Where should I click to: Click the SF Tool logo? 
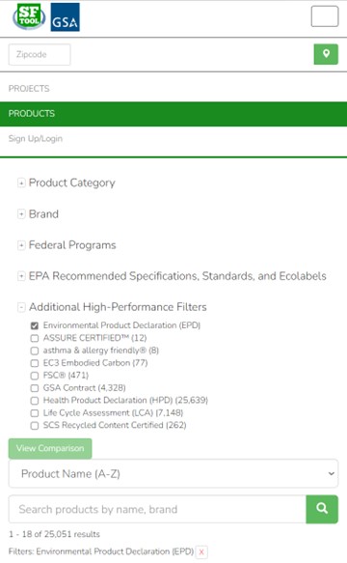[29, 16]
